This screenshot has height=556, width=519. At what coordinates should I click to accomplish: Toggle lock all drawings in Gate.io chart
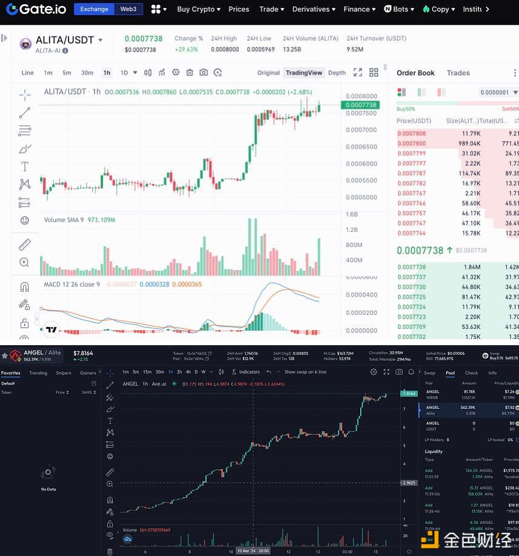click(24, 323)
